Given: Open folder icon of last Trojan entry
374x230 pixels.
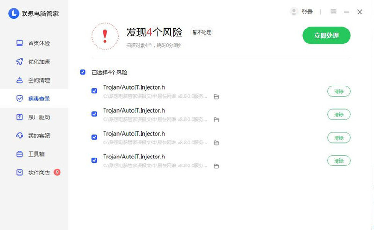Looking at the screenshot, I should 216,166.
